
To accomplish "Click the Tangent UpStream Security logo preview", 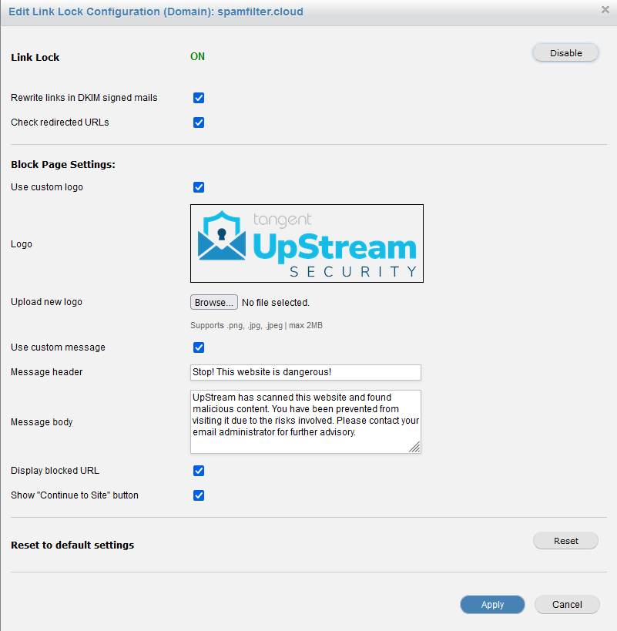I will [307, 243].
